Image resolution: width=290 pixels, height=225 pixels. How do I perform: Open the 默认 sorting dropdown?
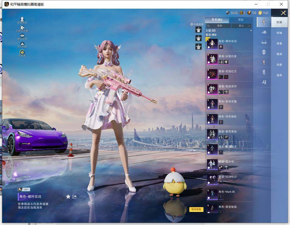tap(241, 26)
